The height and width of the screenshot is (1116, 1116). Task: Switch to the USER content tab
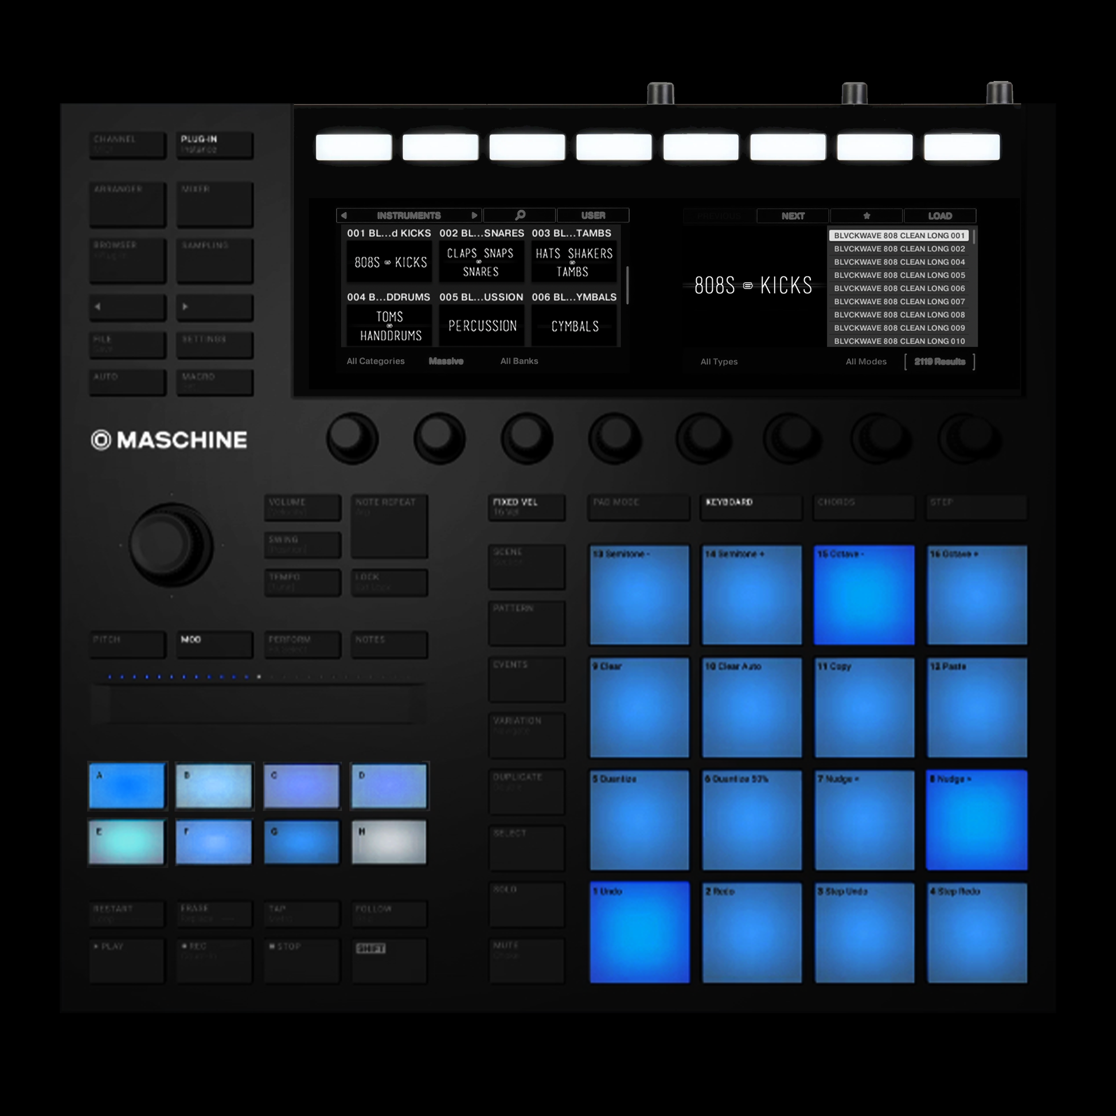[x=592, y=216]
